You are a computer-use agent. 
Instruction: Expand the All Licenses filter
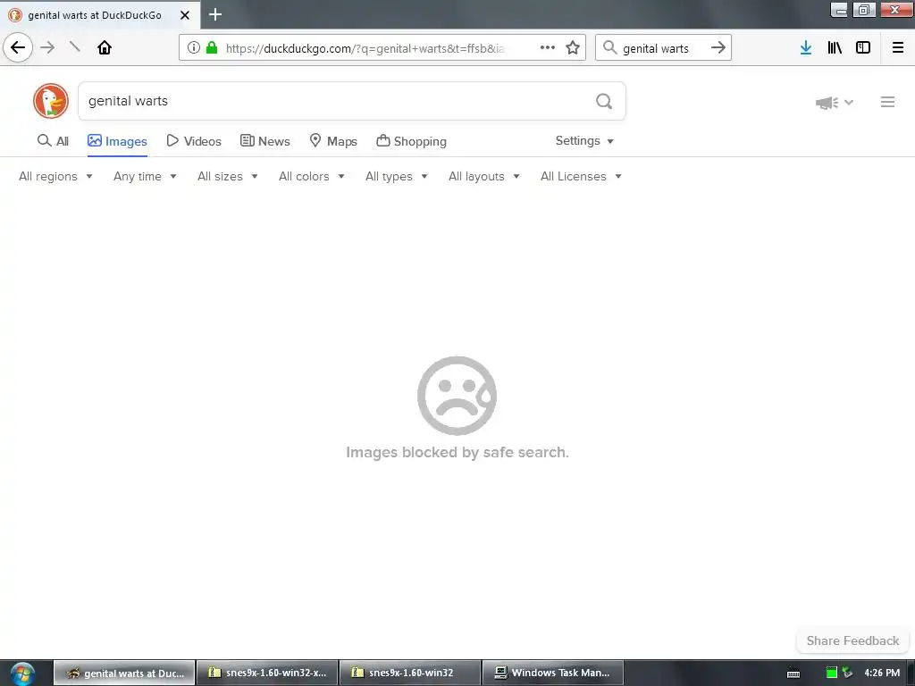[581, 176]
